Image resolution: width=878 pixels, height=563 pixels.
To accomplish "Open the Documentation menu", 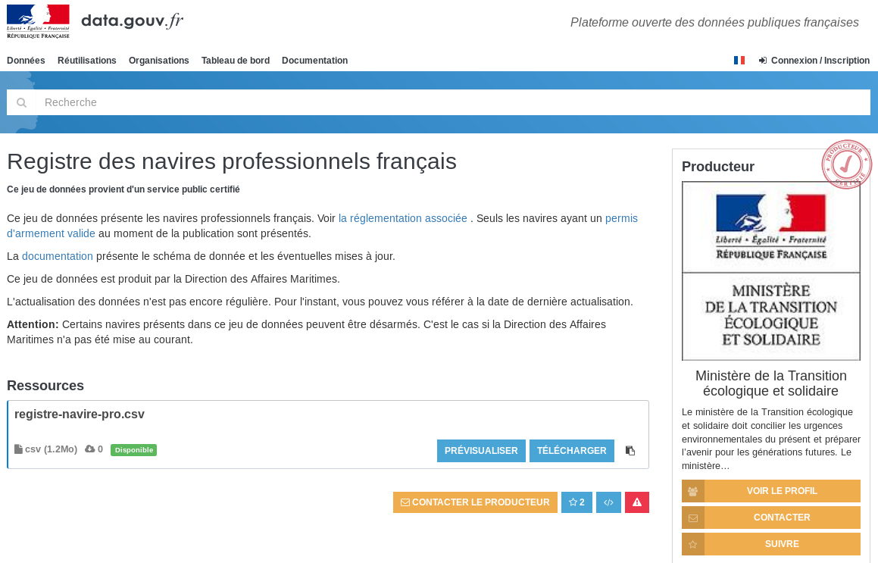I will [x=314, y=61].
